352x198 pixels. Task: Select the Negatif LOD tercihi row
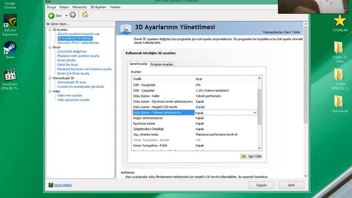pyautogui.click(x=194, y=107)
